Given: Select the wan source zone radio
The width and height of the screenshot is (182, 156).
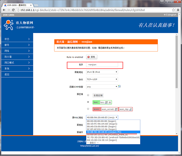Looking at the screenshot, I should 88,109.
